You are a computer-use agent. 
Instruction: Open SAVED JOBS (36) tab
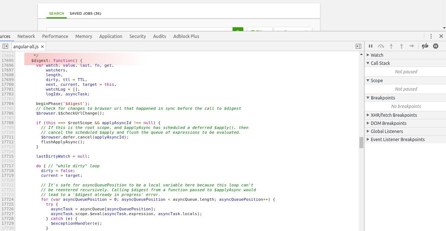(85, 14)
